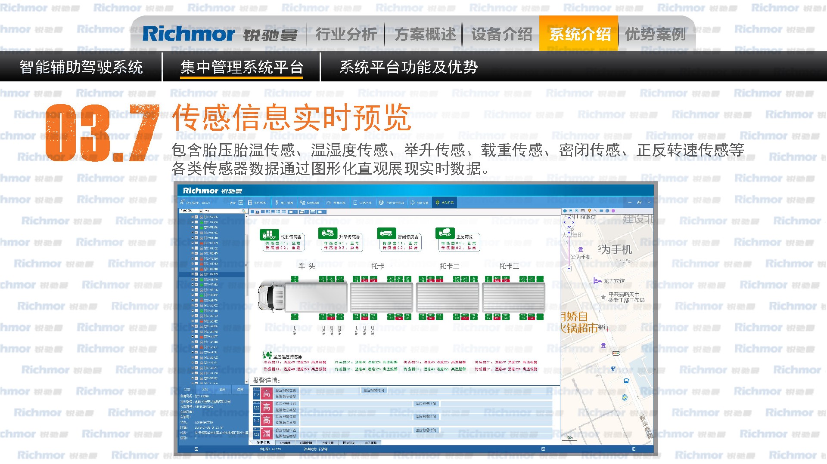Expand the topmost vehicle tree node
827x464 pixels.
coord(193,217)
